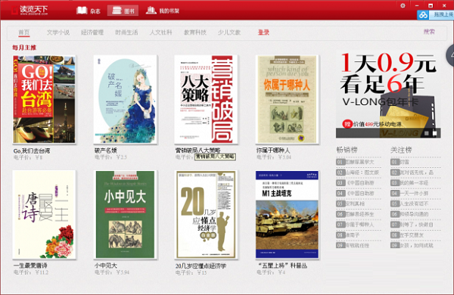Viewport: 454px width, 295px height.
Task: Click the title "五星上将"科普丛
Action: [x=281, y=265]
